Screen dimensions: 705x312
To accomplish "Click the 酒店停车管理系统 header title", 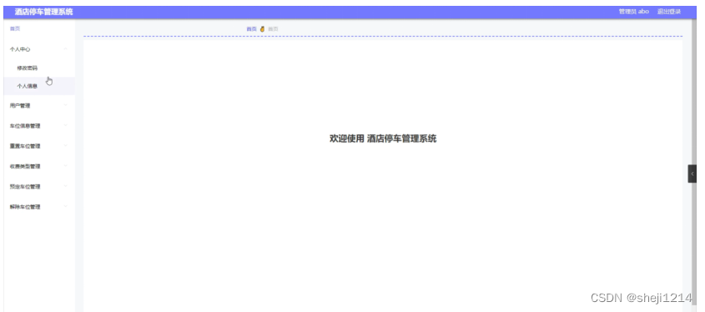I will click(43, 12).
